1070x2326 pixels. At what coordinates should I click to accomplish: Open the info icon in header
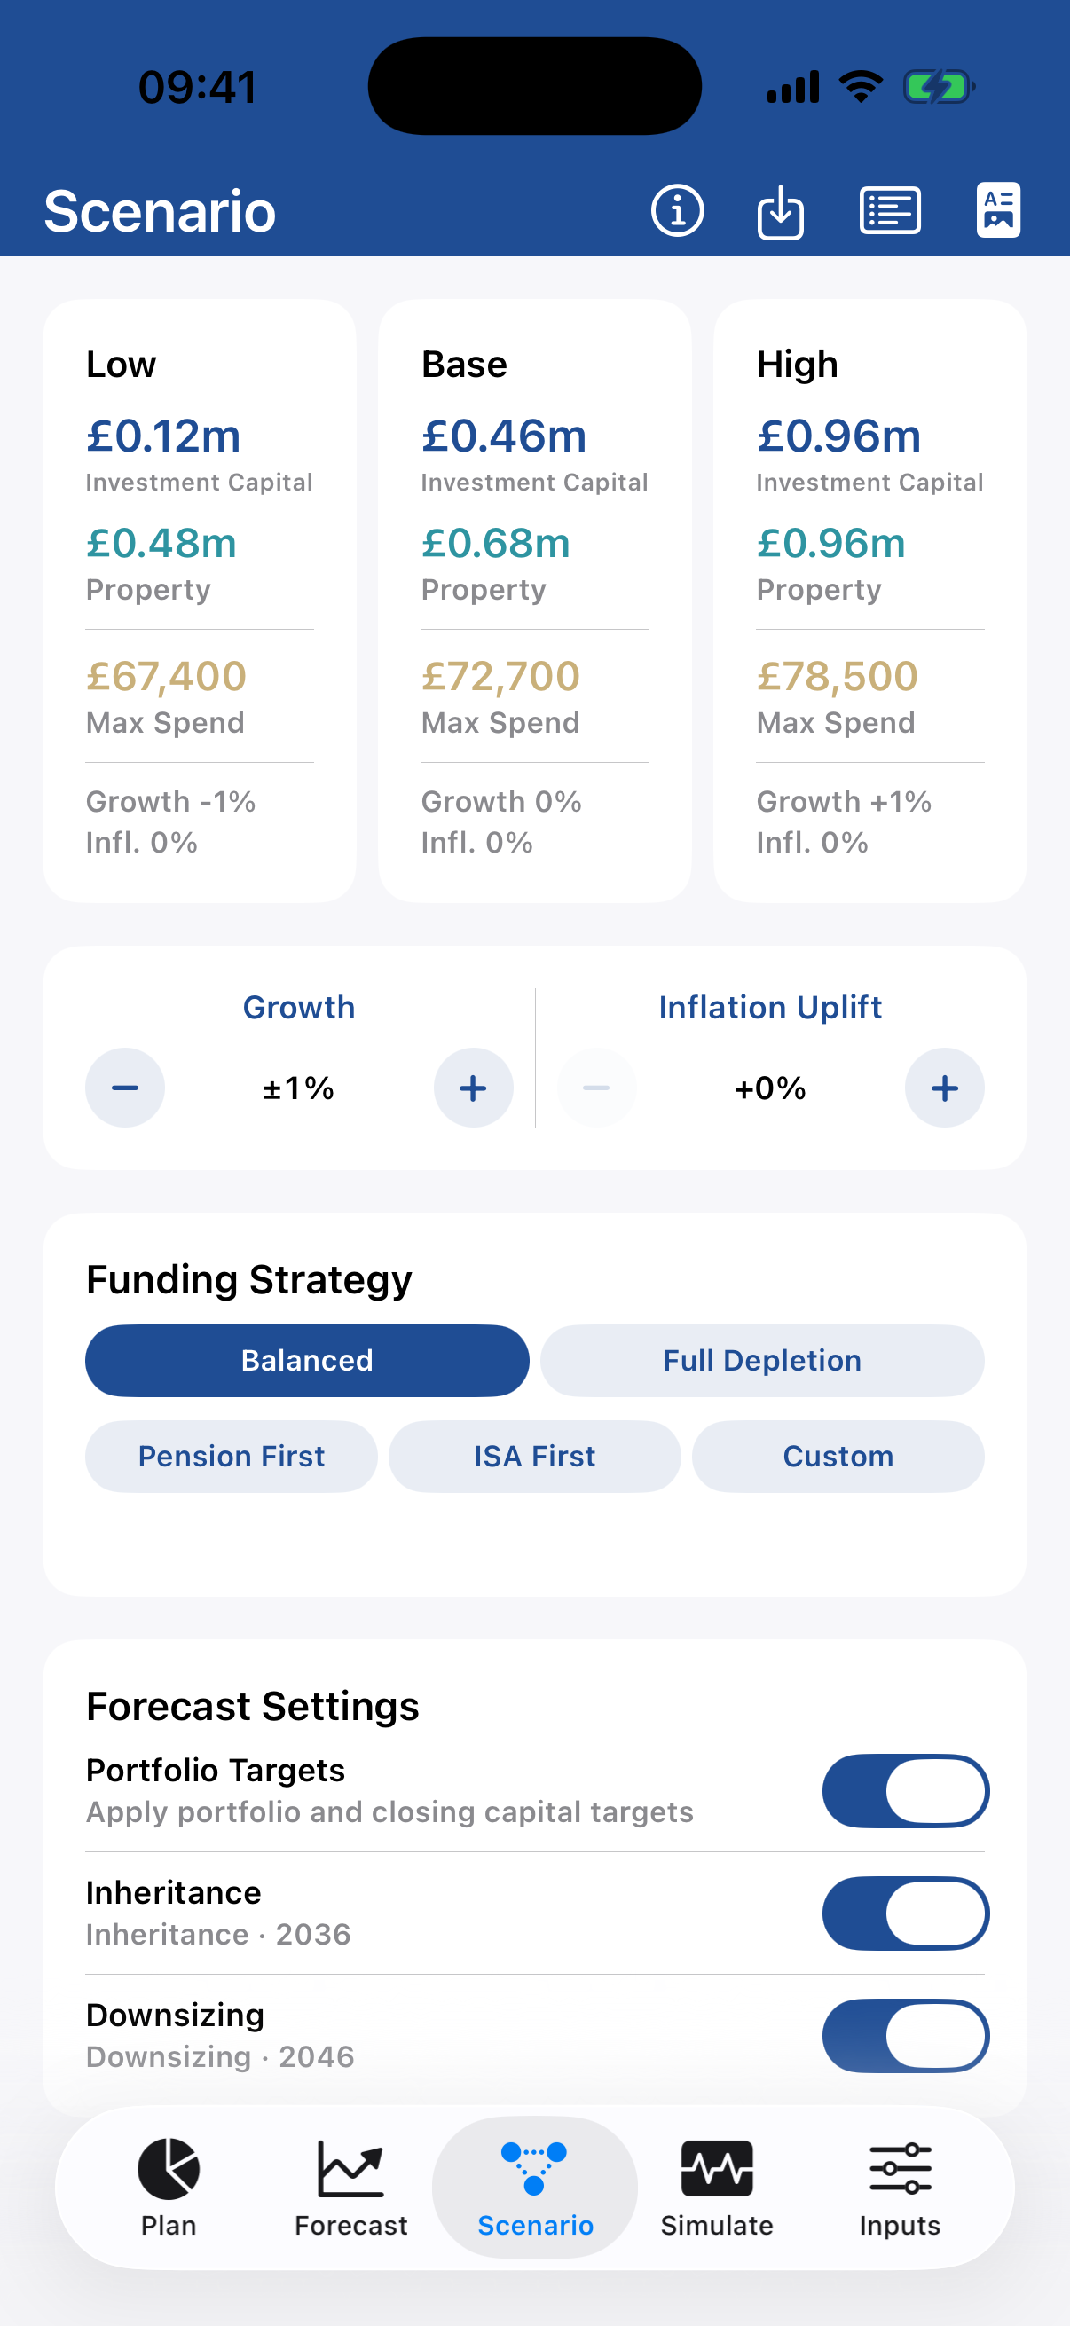(677, 210)
